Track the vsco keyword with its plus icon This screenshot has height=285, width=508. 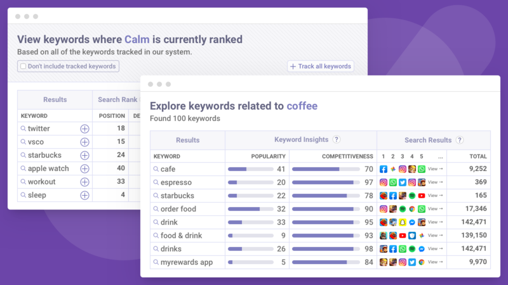tap(84, 142)
